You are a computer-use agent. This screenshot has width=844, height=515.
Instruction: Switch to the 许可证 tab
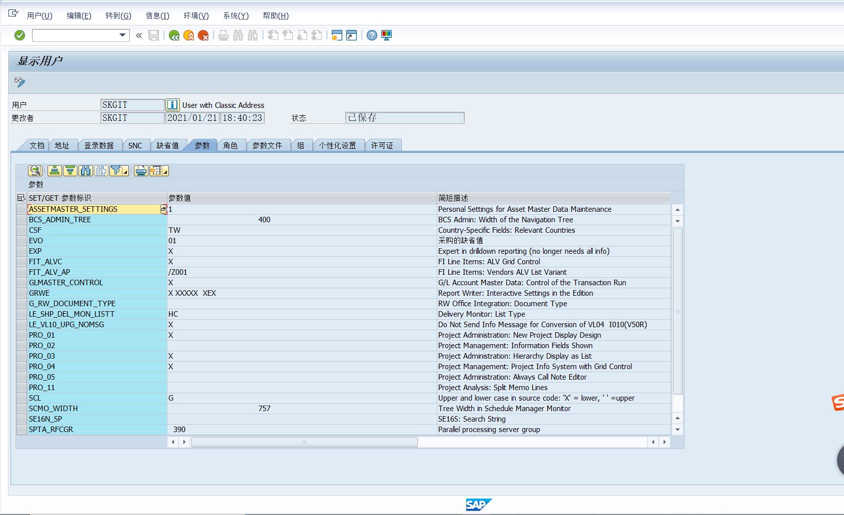click(x=382, y=145)
